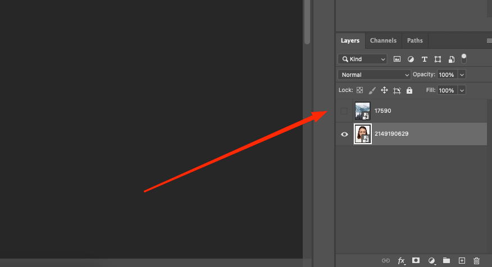Viewport: 492px width, 267px height.
Task: Click Opacity 100% value field
Action: (x=448, y=75)
